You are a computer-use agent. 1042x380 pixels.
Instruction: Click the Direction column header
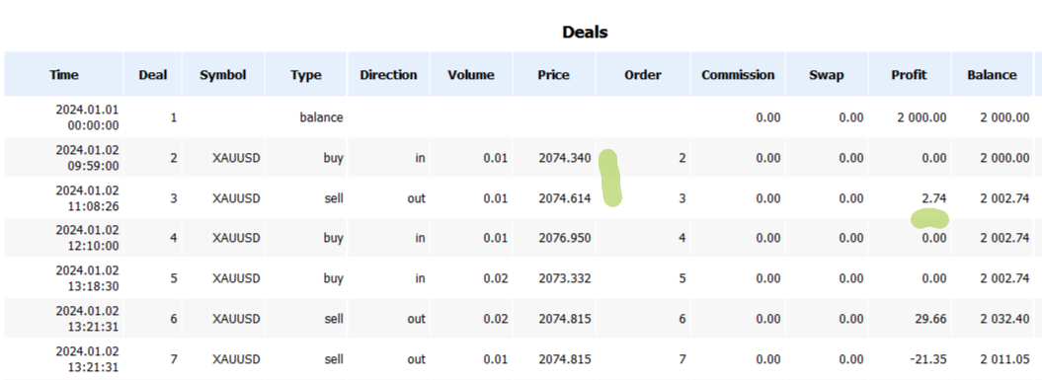click(389, 74)
